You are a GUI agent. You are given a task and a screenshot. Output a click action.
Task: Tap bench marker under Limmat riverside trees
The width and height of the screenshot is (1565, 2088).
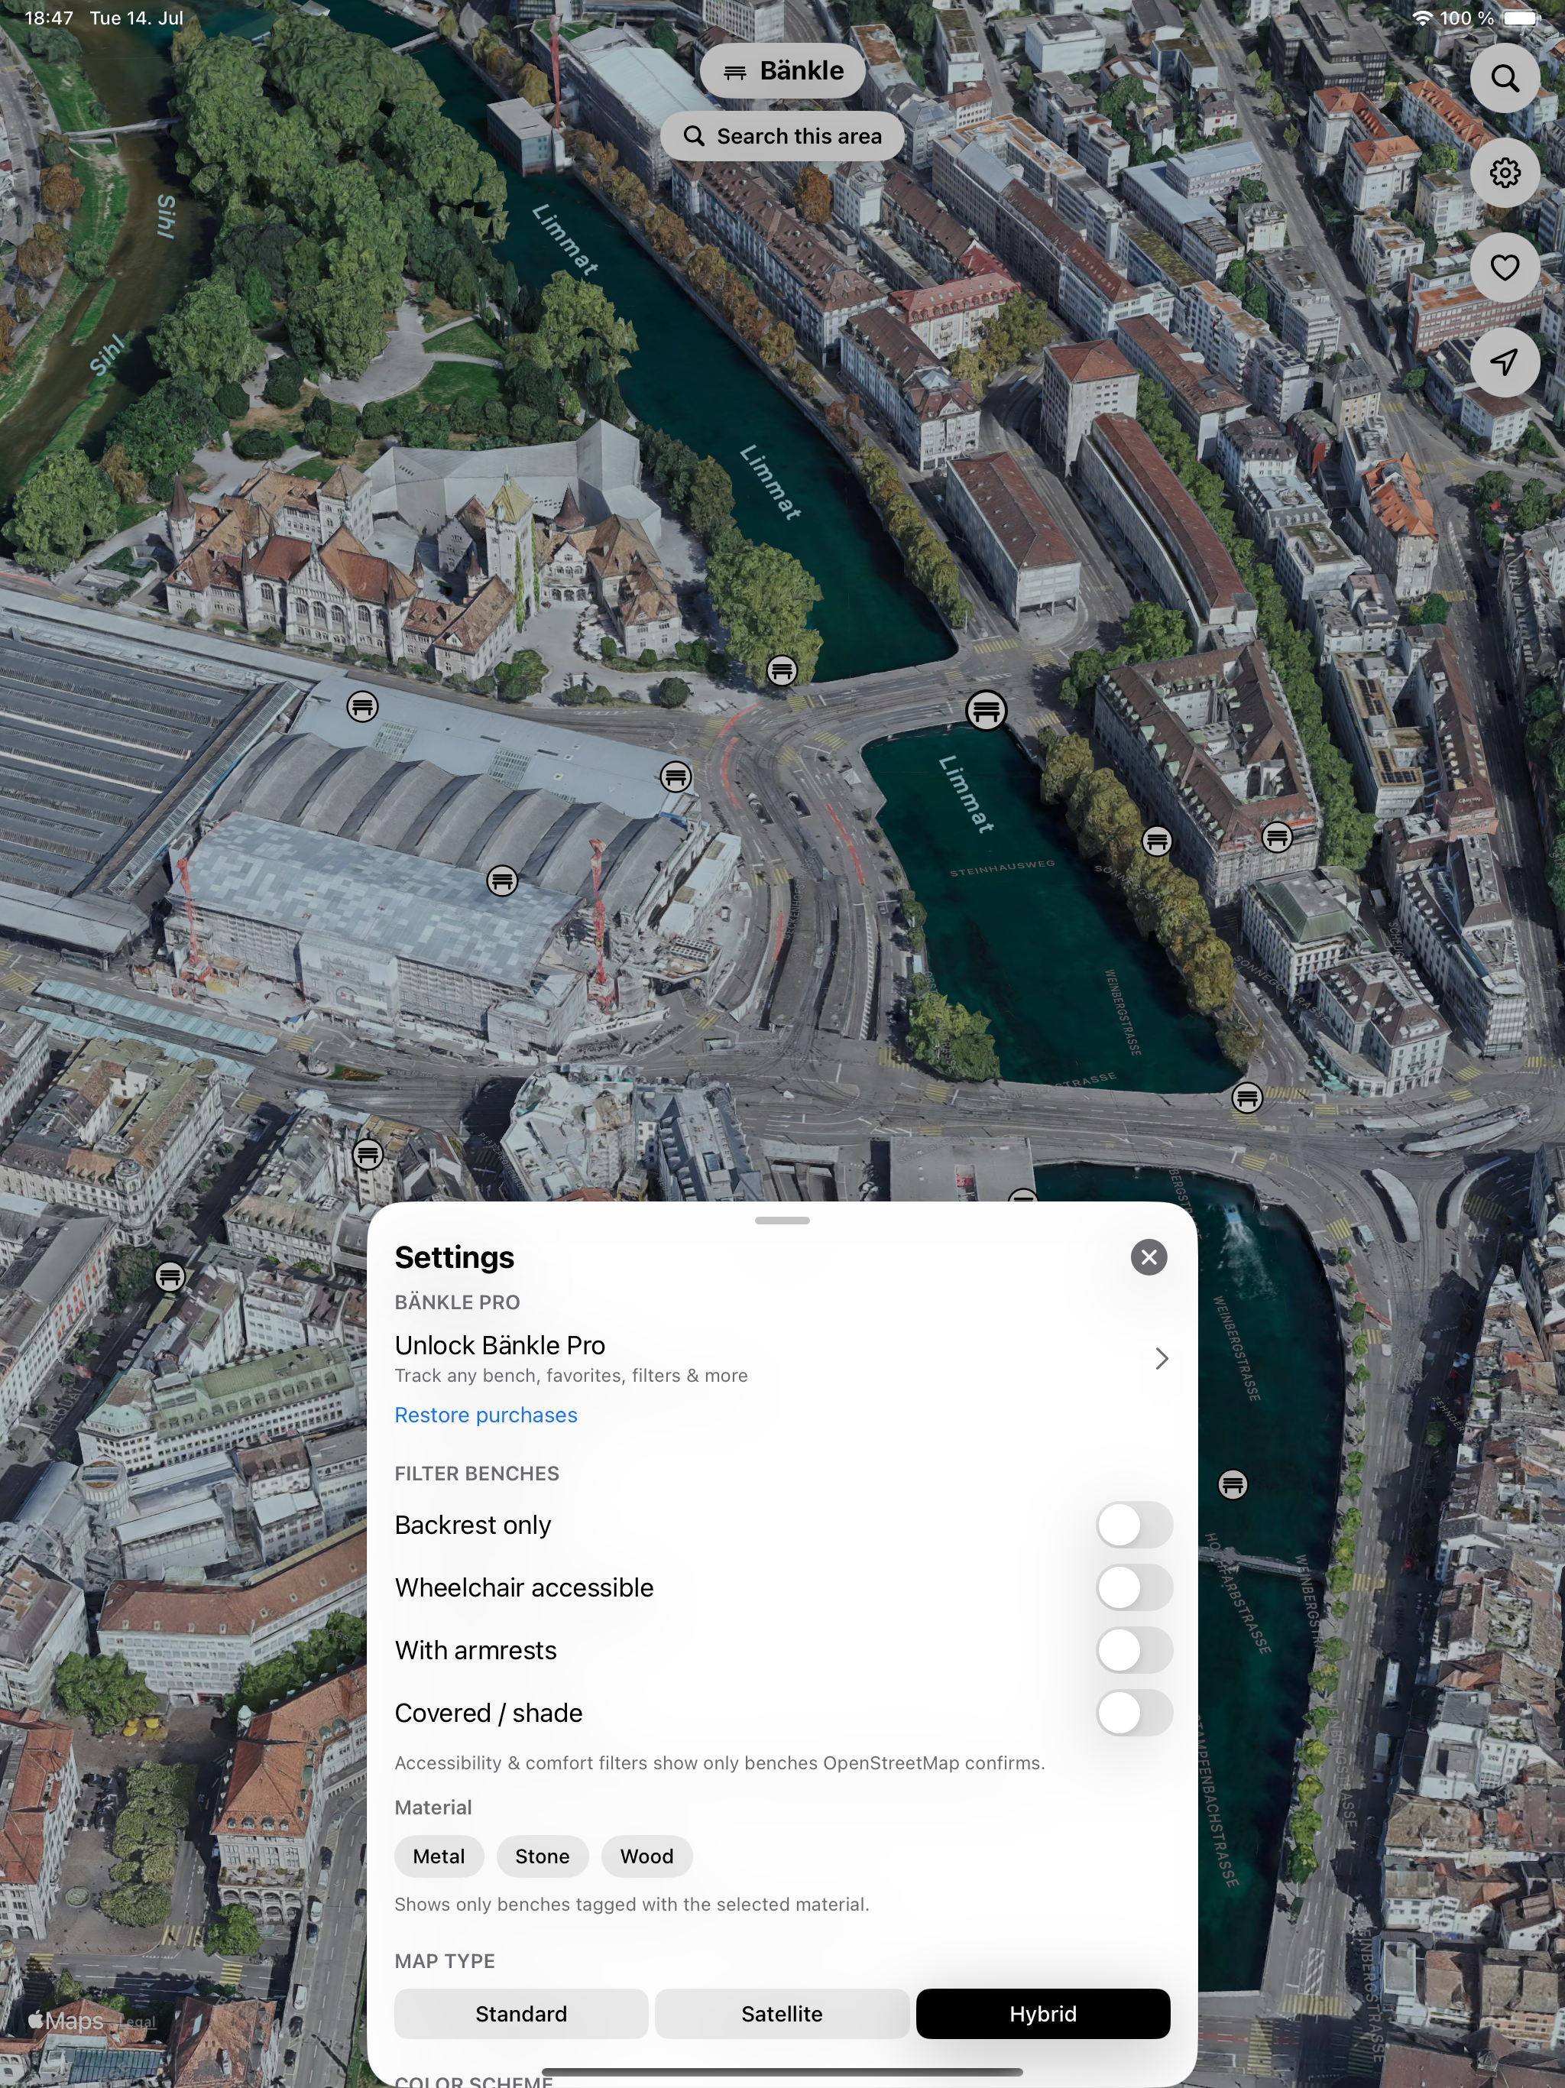1157,841
